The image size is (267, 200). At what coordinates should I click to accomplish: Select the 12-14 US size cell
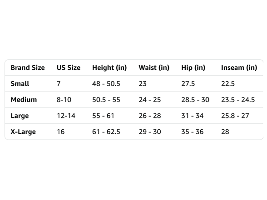(66, 116)
